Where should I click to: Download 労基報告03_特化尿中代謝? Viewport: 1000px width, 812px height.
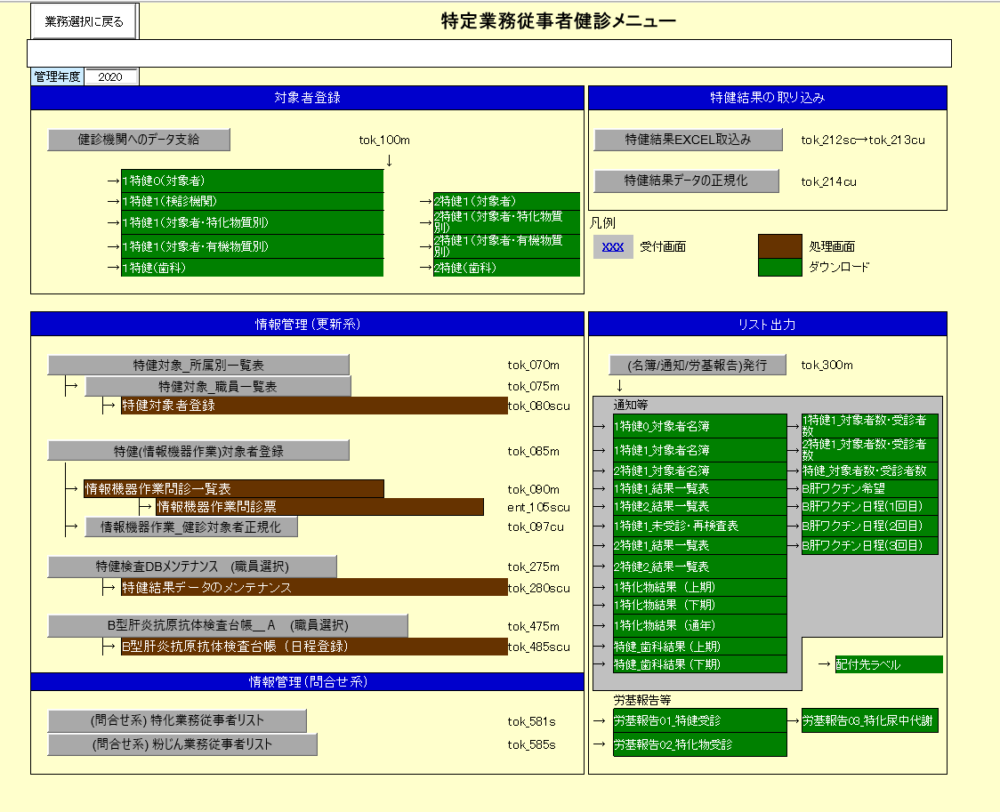coord(870,721)
